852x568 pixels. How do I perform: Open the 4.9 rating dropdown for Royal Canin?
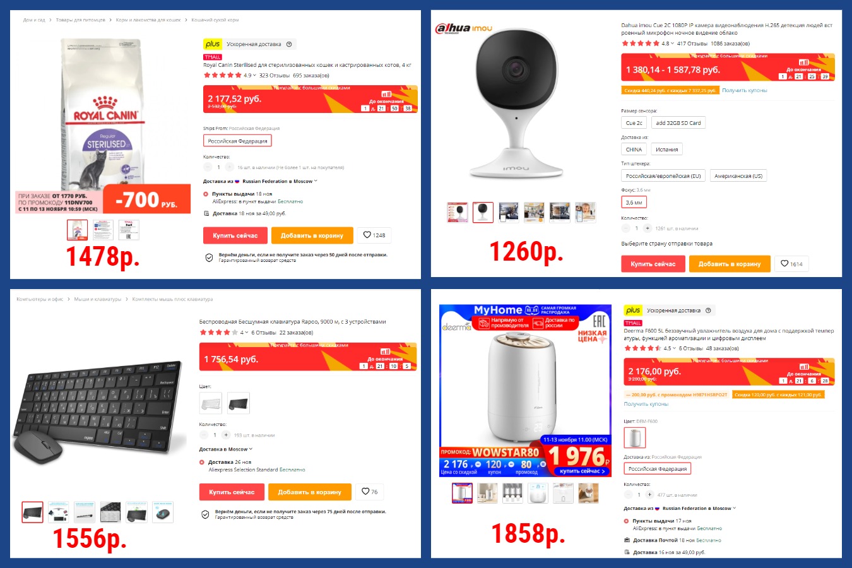point(250,75)
